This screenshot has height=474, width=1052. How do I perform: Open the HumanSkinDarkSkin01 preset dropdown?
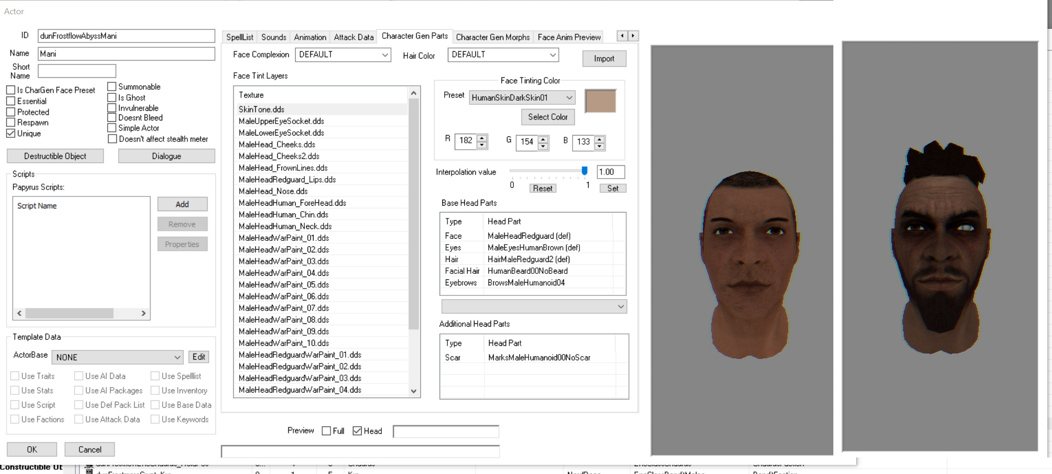coord(522,98)
